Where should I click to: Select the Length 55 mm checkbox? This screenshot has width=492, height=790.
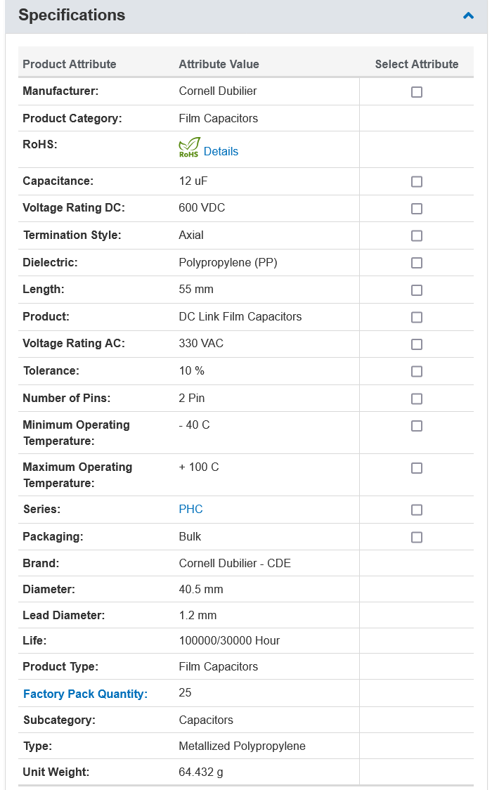pyautogui.click(x=417, y=290)
